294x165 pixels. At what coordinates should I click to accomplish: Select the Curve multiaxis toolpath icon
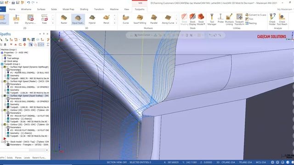(125, 19)
